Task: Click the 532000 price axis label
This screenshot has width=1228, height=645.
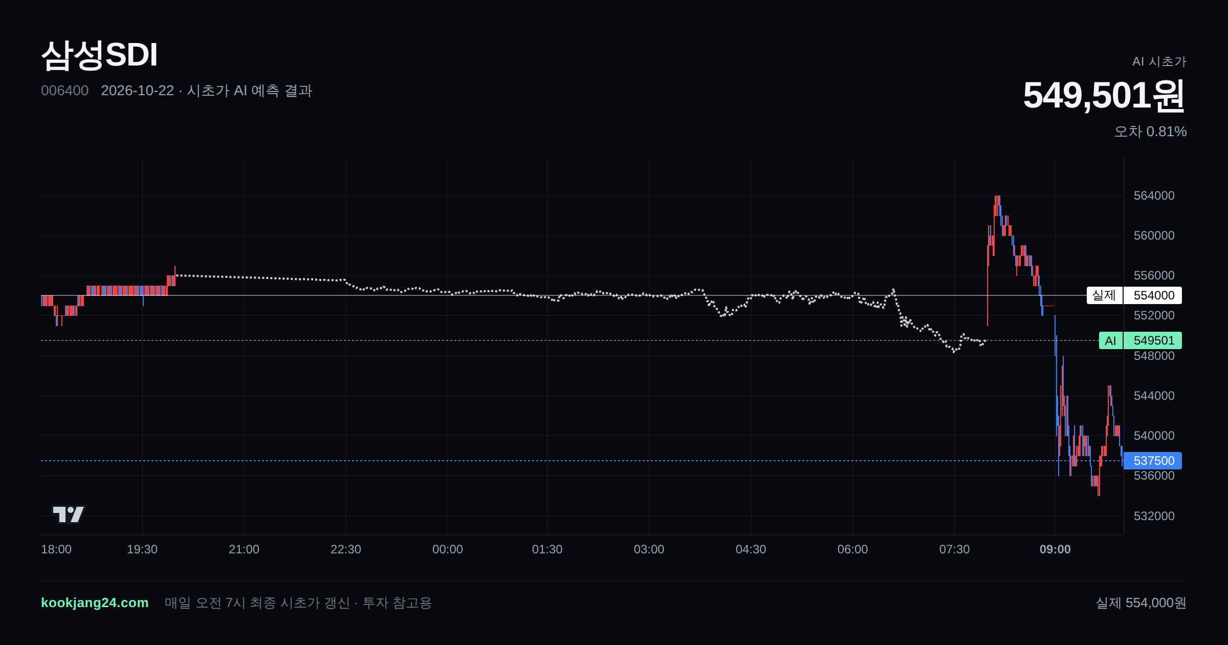Action: point(1154,516)
